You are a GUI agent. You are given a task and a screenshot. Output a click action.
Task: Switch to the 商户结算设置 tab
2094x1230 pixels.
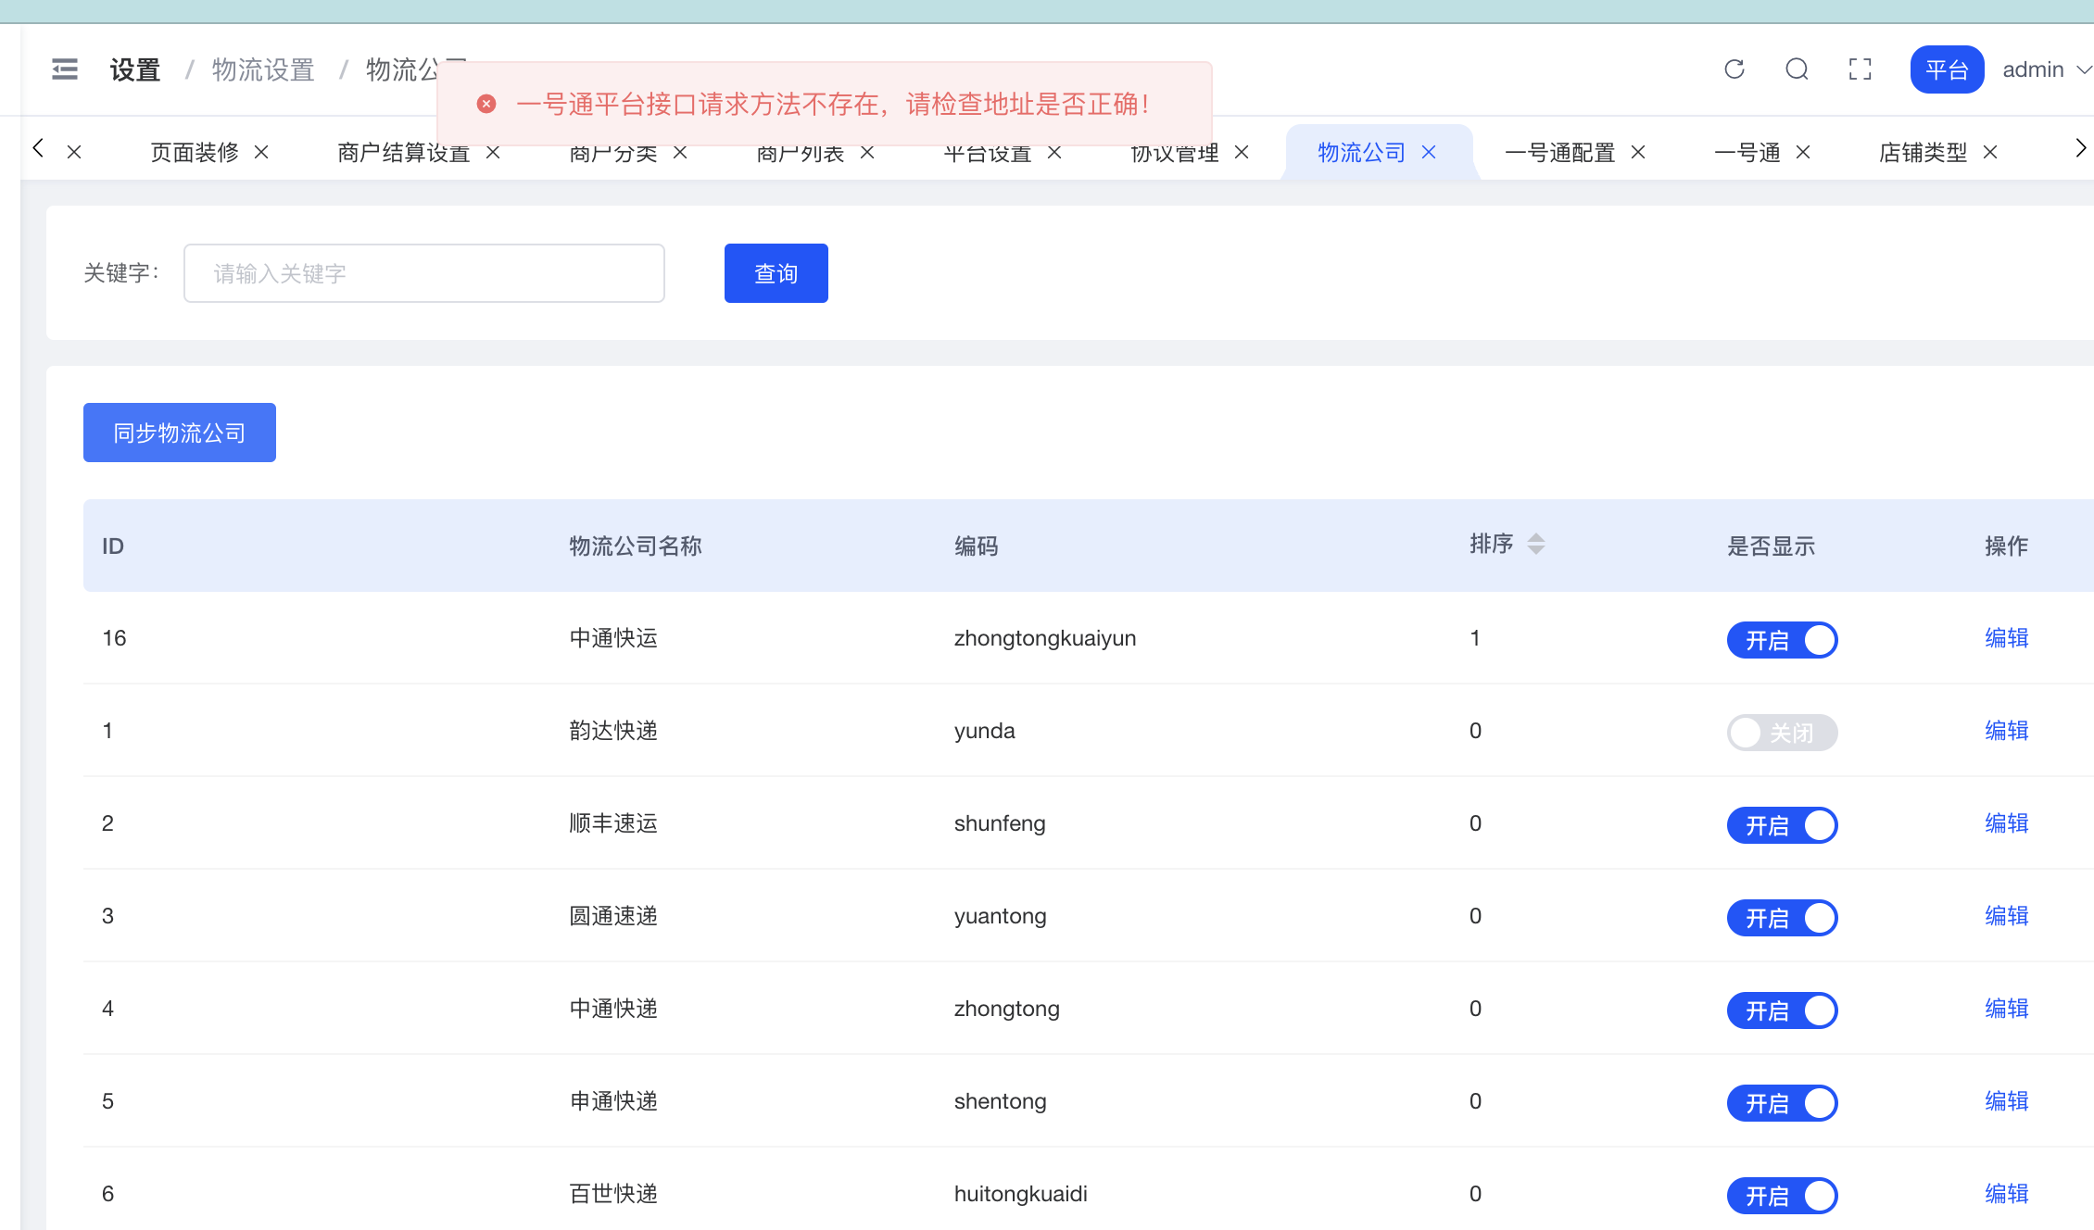(404, 152)
